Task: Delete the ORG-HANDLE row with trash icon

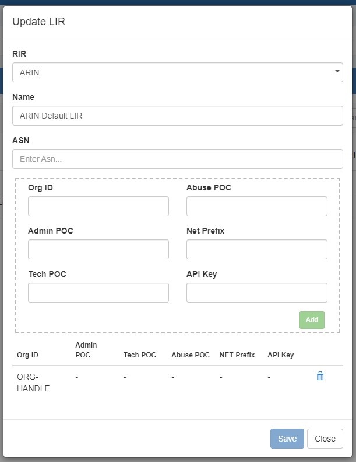Action: [x=320, y=376]
